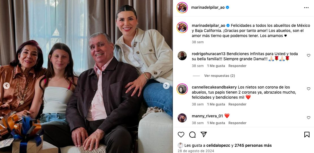
Task: Open celidalopezc profile link
Action: (x=218, y=145)
